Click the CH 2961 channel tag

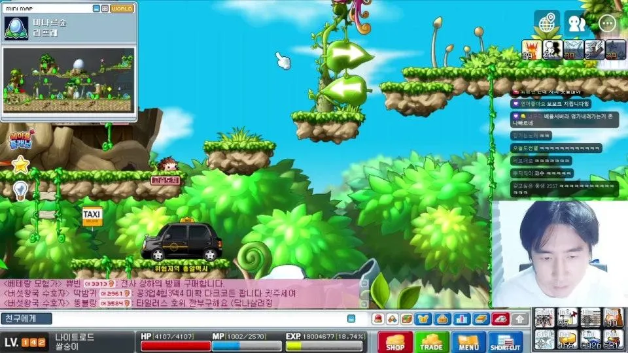click(115, 294)
